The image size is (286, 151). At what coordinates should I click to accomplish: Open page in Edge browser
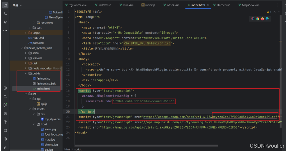pos(267,19)
